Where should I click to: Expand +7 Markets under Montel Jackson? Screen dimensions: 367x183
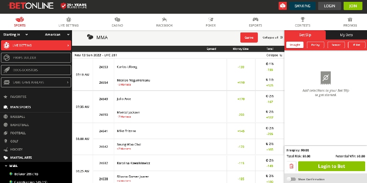(x=124, y=117)
